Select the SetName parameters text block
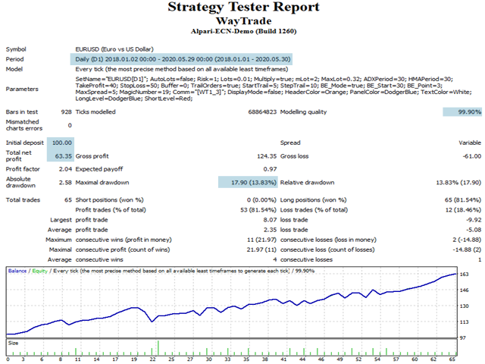 pyautogui.click(x=274, y=89)
